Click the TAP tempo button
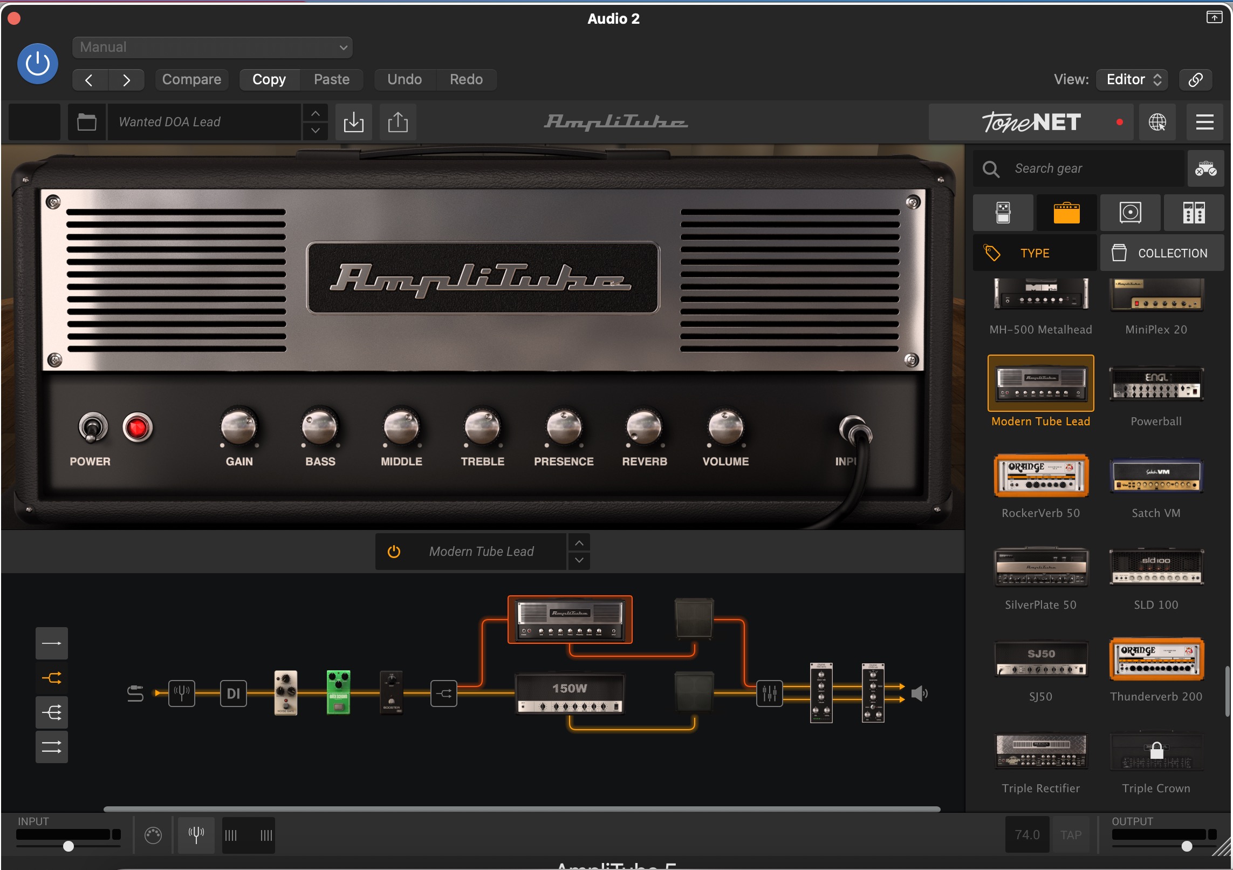1233x870 pixels. (1071, 835)
